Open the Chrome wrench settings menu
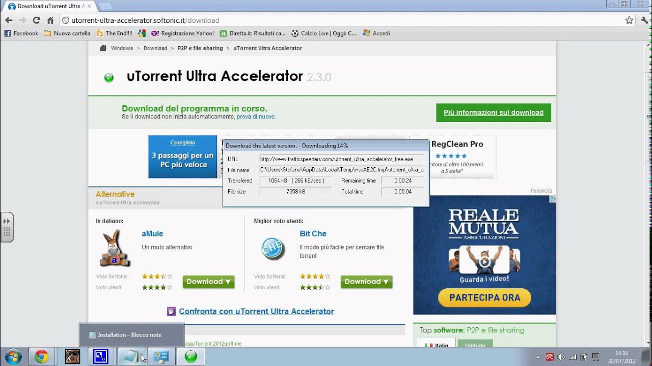Screen dimensions: 652x366 [643, 20]
